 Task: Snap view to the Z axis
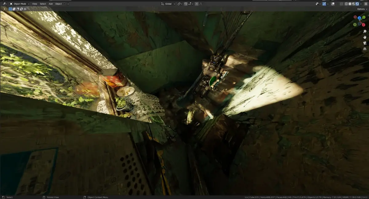pos(359,18)
